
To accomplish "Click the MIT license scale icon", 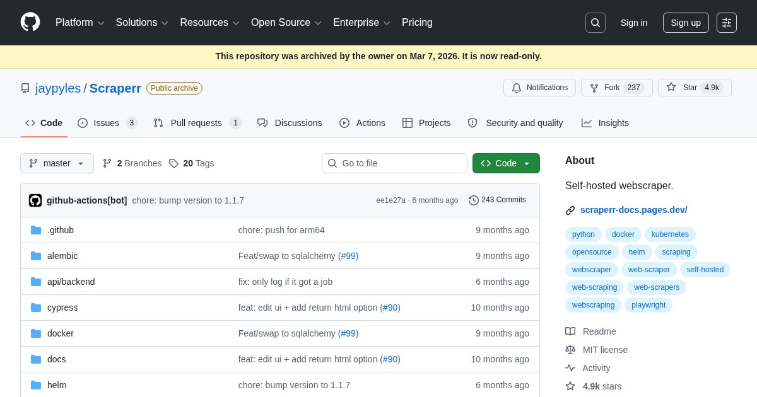I will pos(570,350).
